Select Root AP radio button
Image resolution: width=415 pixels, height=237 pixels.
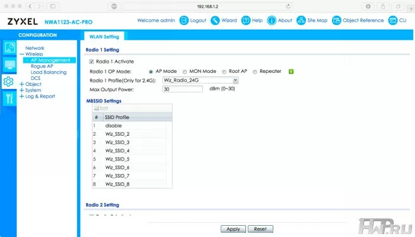pos(224,72)
